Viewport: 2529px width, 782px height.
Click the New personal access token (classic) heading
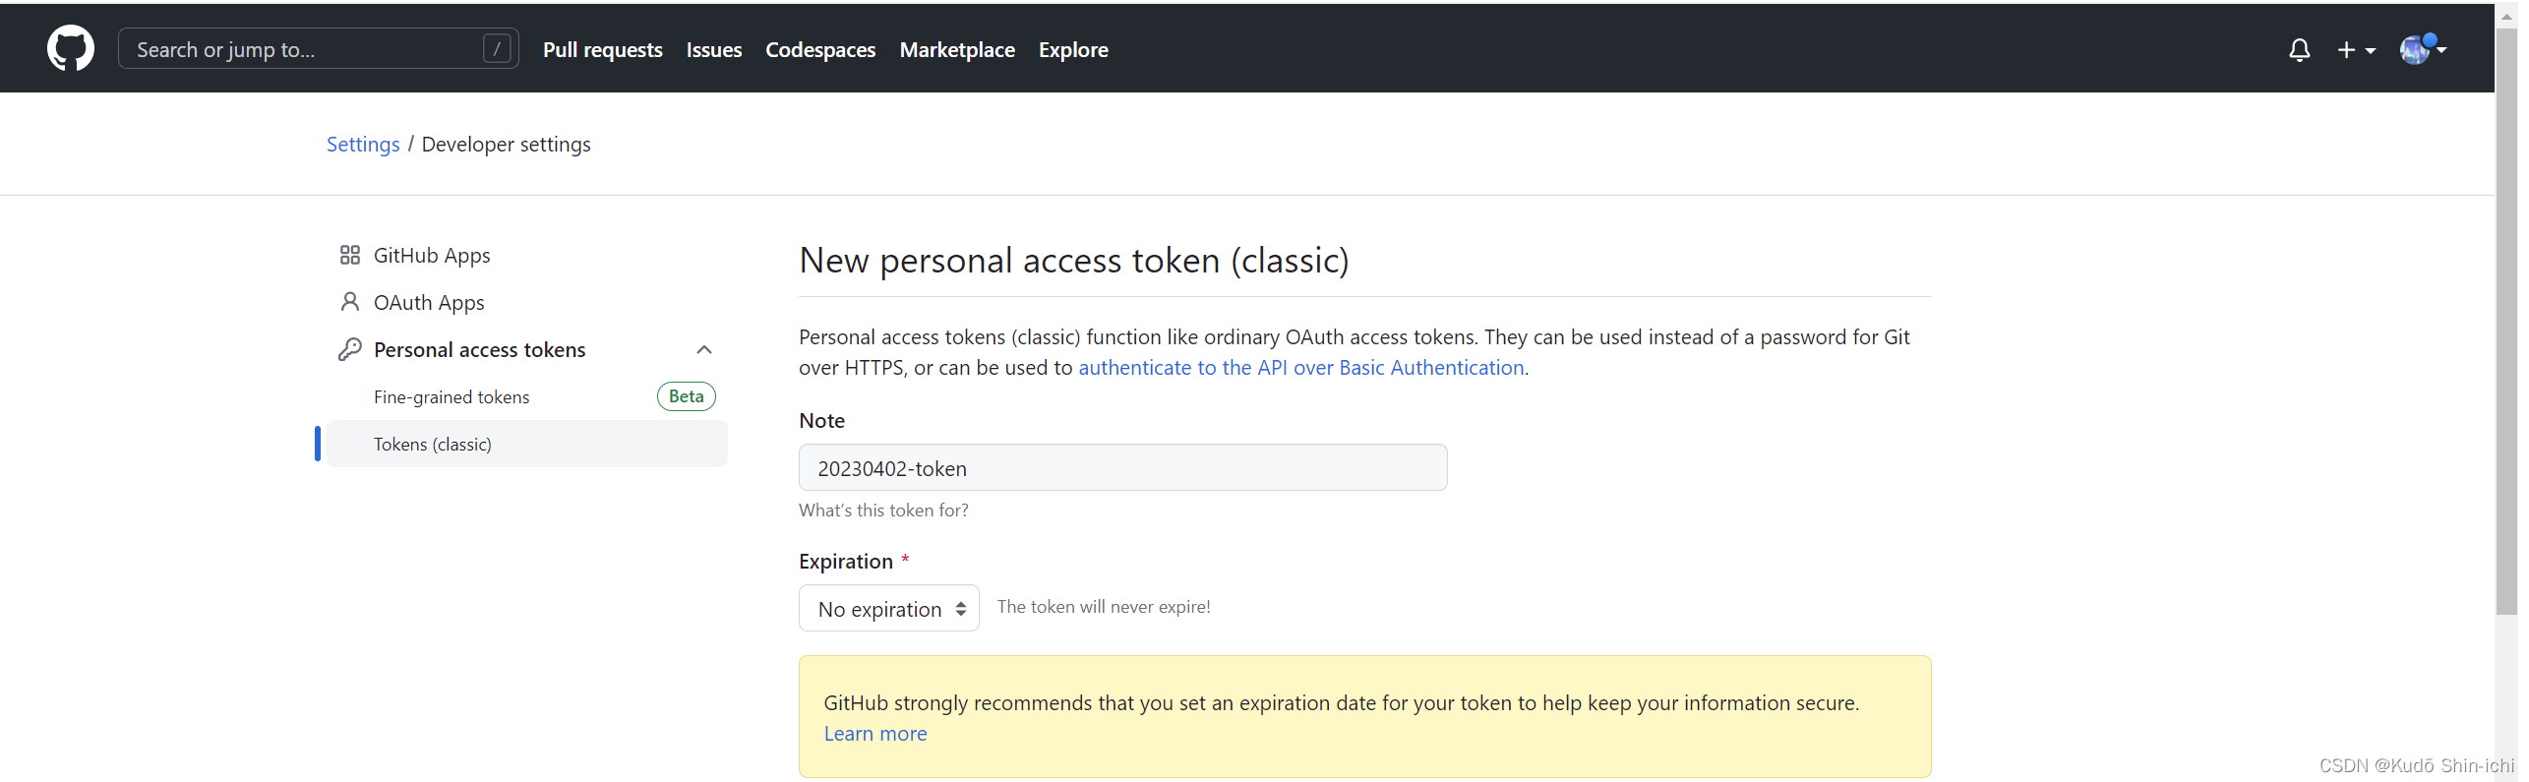pyautogui.click(x=1073, y=260)
